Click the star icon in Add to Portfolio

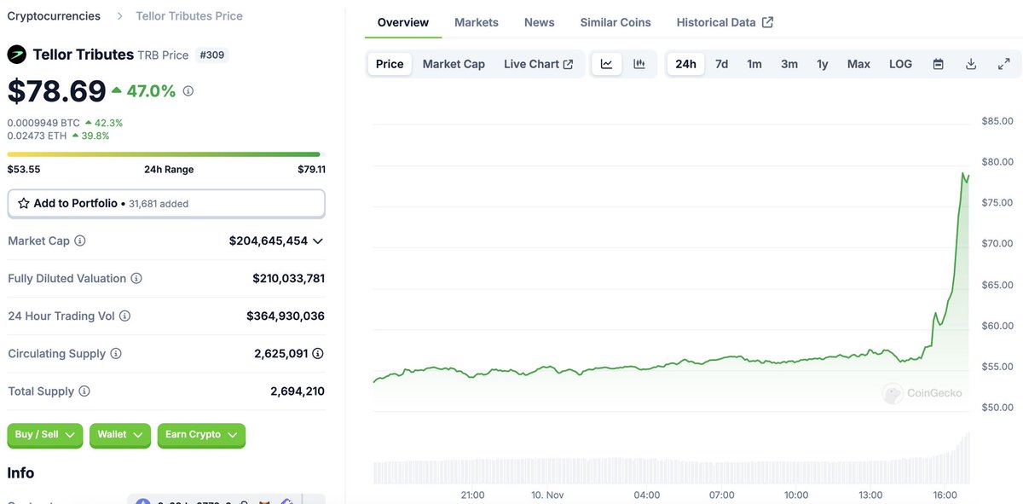point(24,204)
